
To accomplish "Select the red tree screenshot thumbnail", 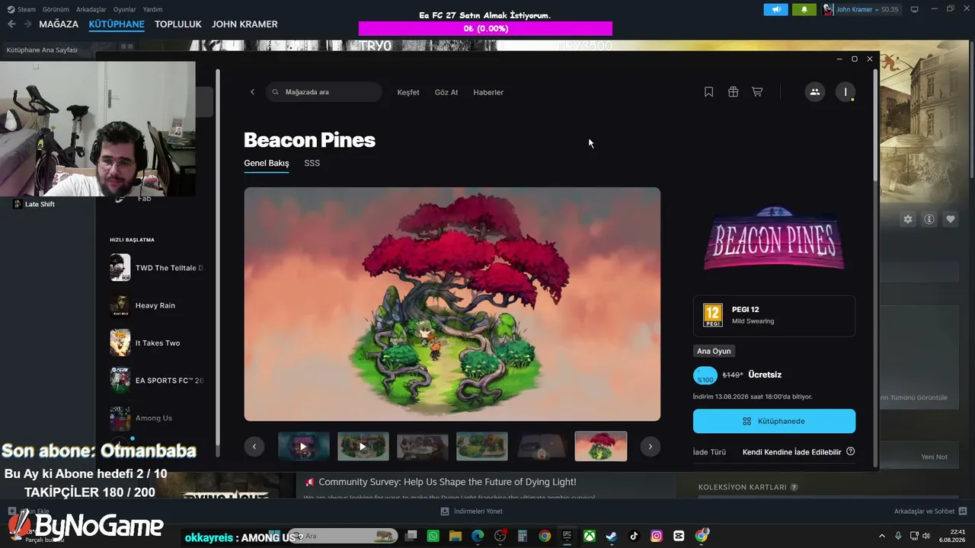I will [601, 447].
